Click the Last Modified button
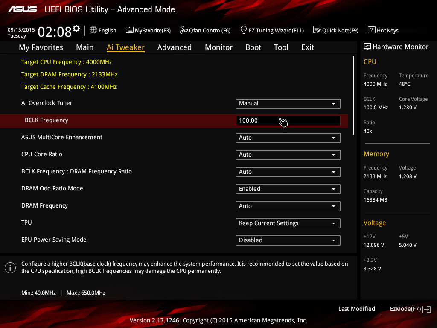Viewport: 437px width, 328px height. pos(356,309)
